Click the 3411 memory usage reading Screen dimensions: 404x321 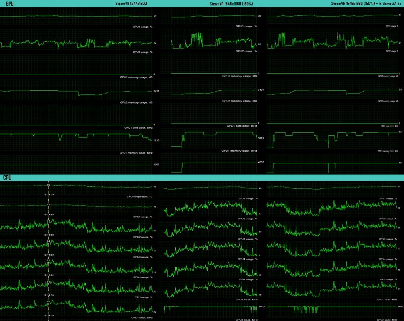[157, 91]
